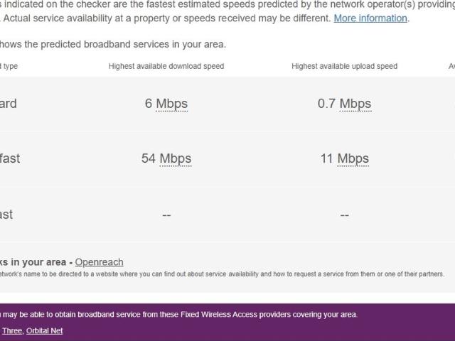The image size is (455, 341).
Task: Click the Mbps abbreviation beside 6
Action: click(171, 104)
